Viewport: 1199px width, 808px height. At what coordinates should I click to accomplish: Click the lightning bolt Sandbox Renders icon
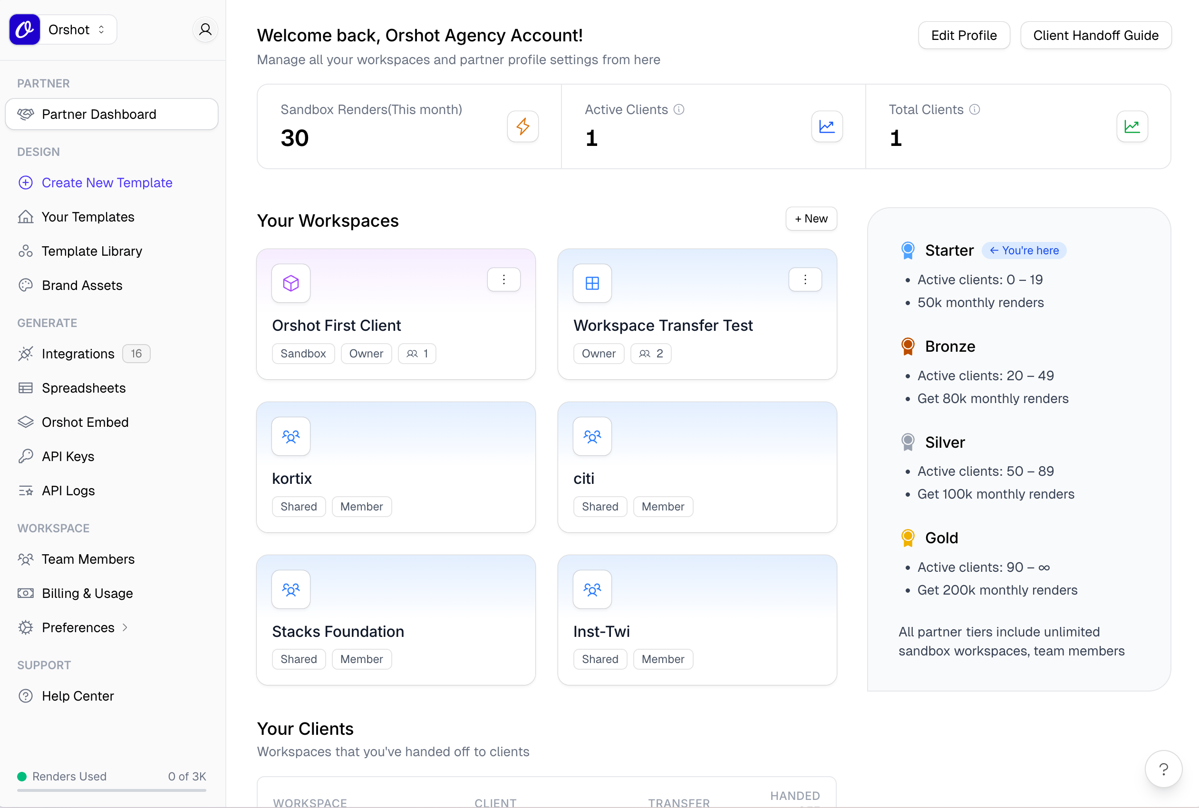click(x=522, y=126)
